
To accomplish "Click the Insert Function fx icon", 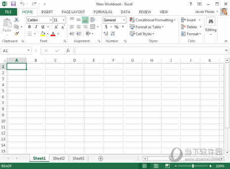I will (68, 51).
